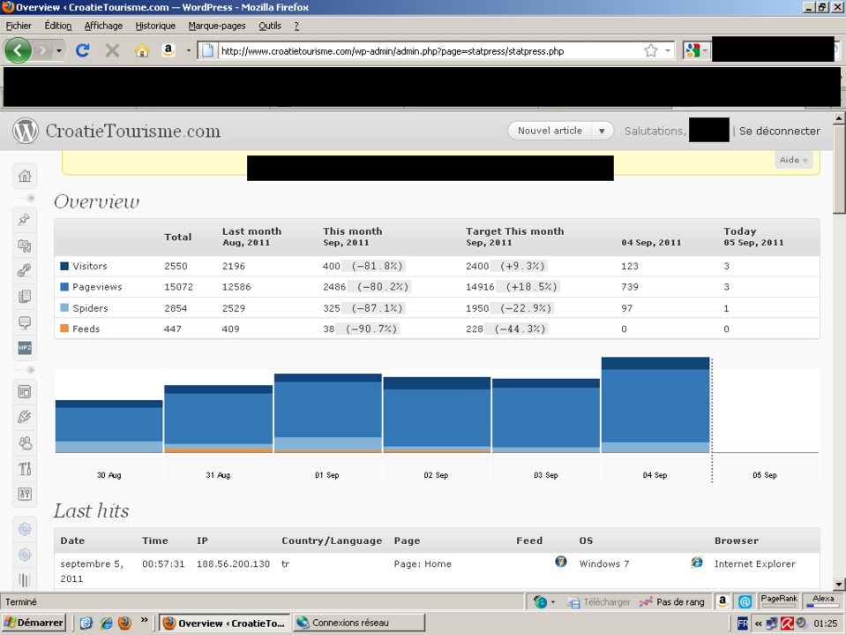The height and width of the screenshot is (635, 846).
Task: Open the Édition menu
Action: [57, 26]
